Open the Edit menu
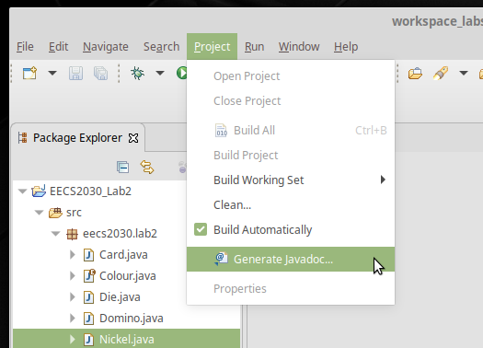This screenshot has width=483, height=348. [x=58, y=47]
